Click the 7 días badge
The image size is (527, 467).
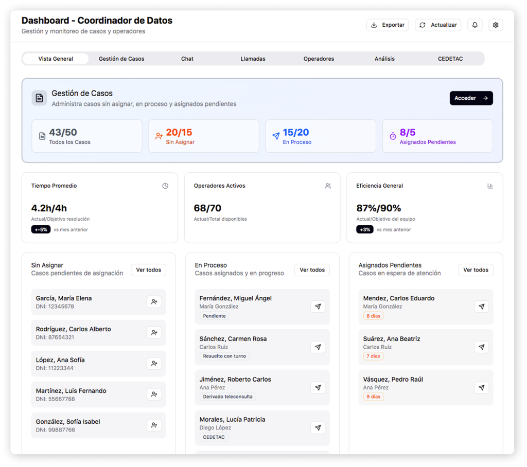coord(373,356)
